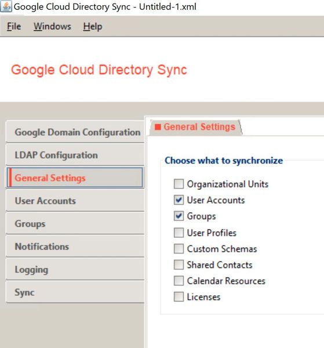Open the Logging section
This screenshot has height=348, width=324.
point(75,270)
